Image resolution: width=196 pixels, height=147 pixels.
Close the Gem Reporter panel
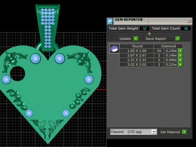189,21
